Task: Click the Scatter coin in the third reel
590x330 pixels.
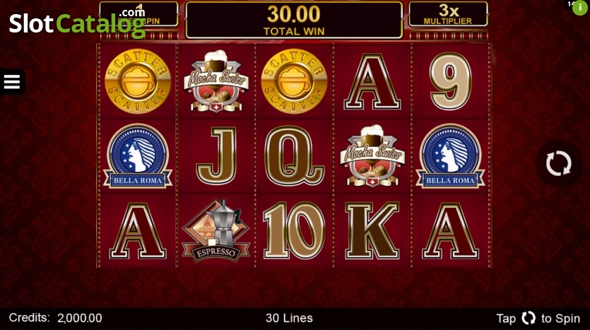Action: pos(294,81)
